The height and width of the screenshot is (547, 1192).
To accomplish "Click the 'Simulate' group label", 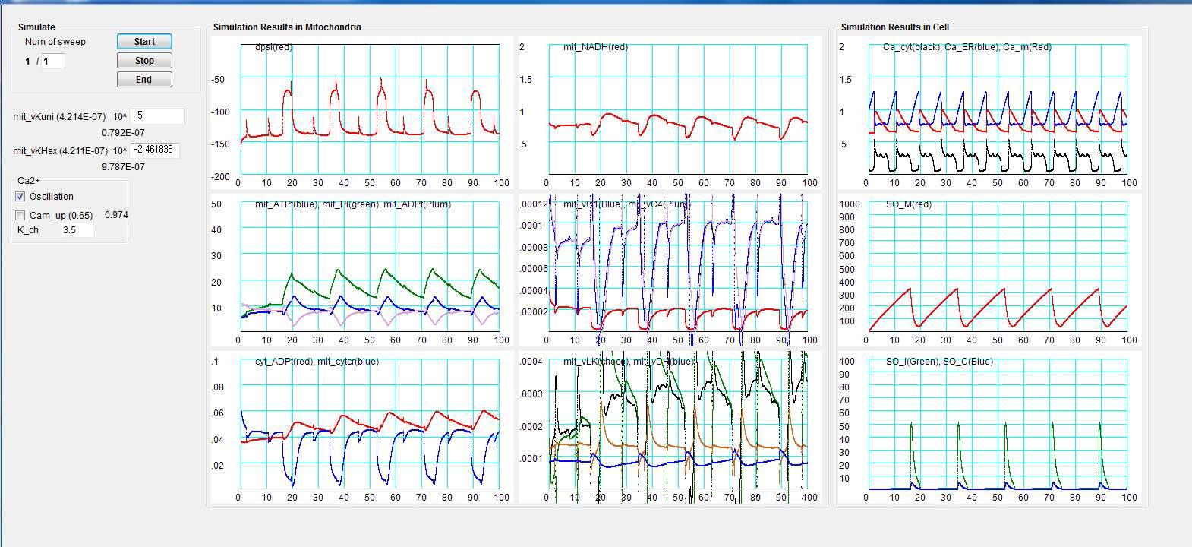I will point(36,27).
